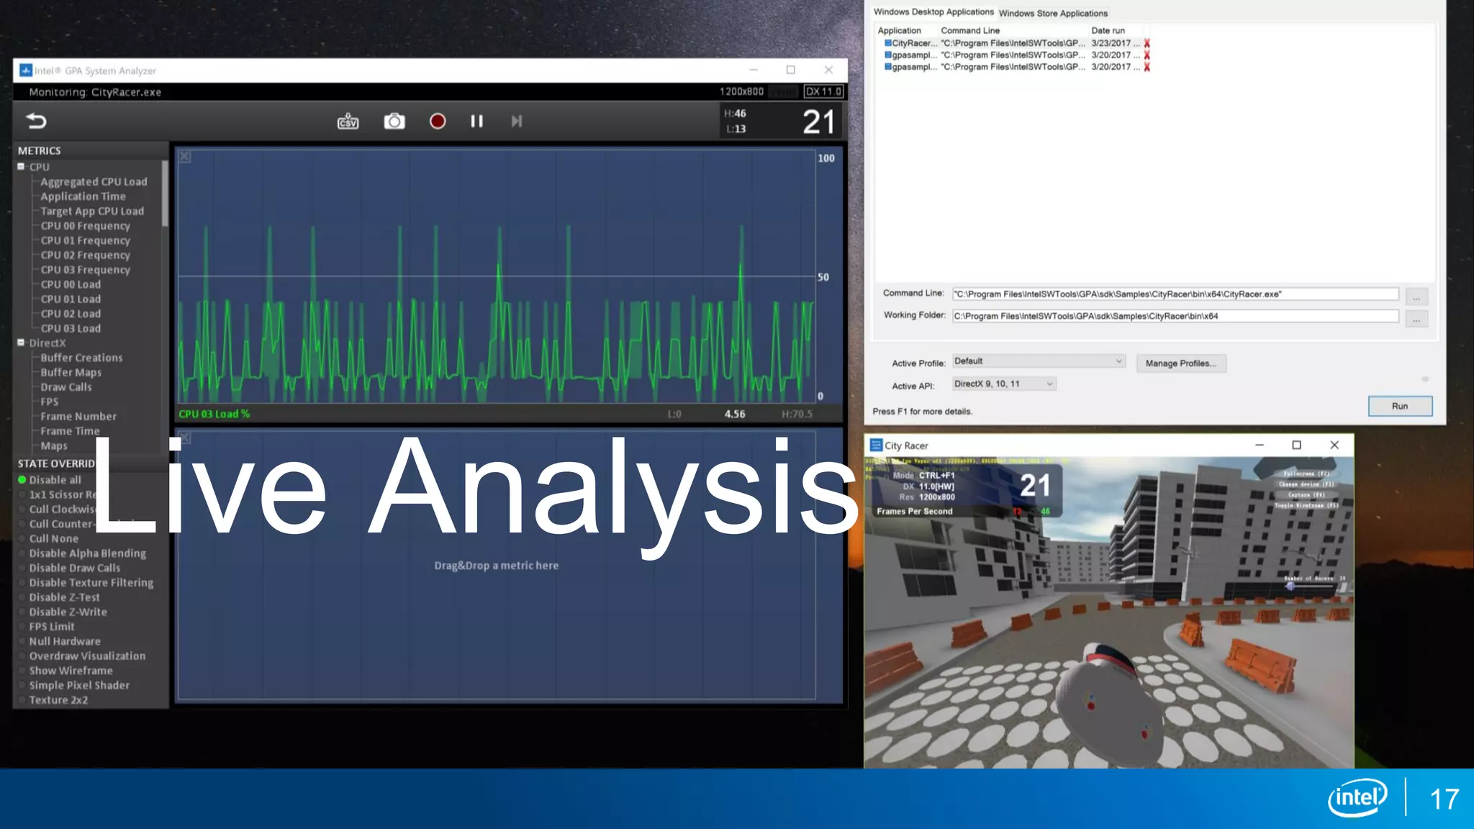The height and width of the screenshot is (829, 1474).
Task: Select the Windows Desktop Applications tab
Action: [933, 12]
